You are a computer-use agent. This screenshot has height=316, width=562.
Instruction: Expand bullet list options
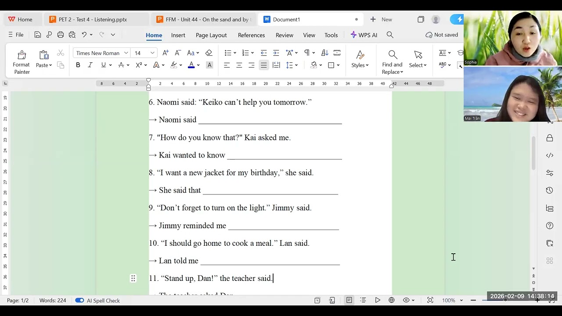tap(234, 53)
